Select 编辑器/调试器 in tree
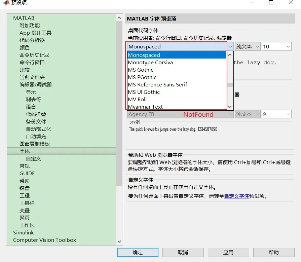The width and height of the screenshot is (301, 262). tap(36, 85)
